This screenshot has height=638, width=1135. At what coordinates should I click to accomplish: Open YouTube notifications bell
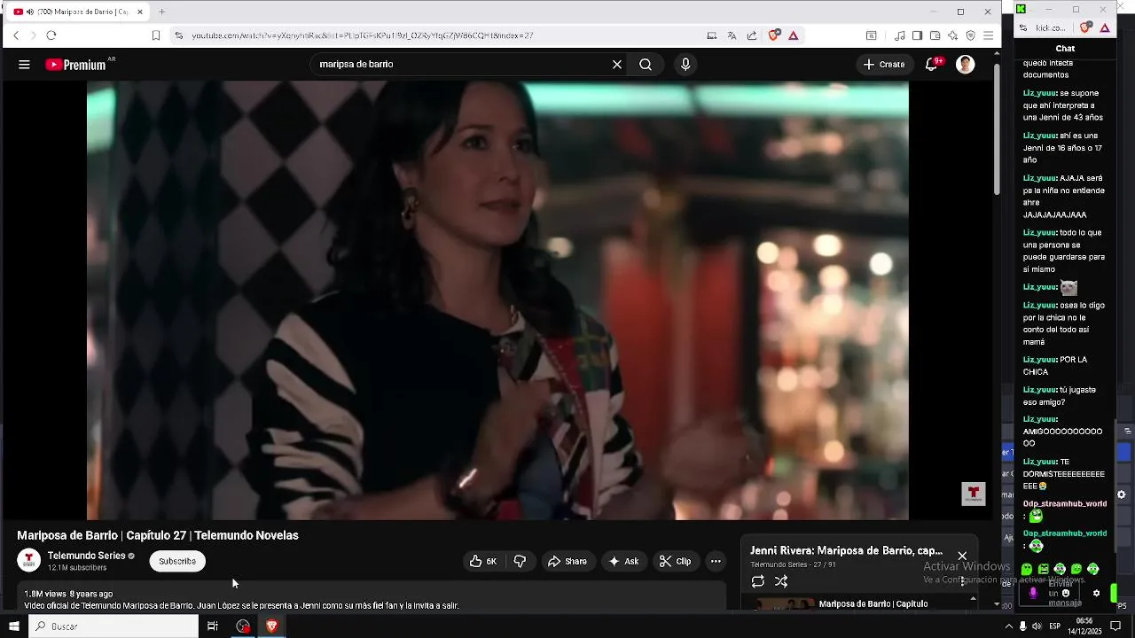pyautogui.click(x=931, y=65)
